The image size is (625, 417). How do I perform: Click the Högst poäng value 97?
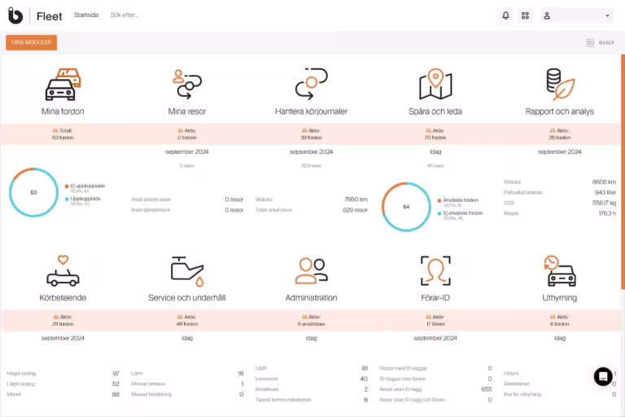pos(116,374)
